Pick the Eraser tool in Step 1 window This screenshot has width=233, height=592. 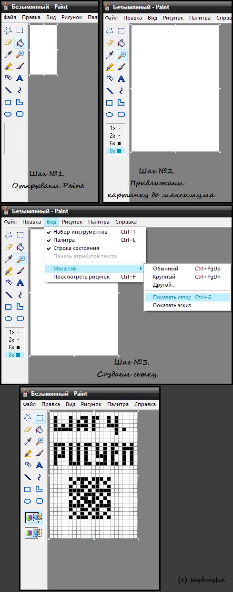coord(8,43)
